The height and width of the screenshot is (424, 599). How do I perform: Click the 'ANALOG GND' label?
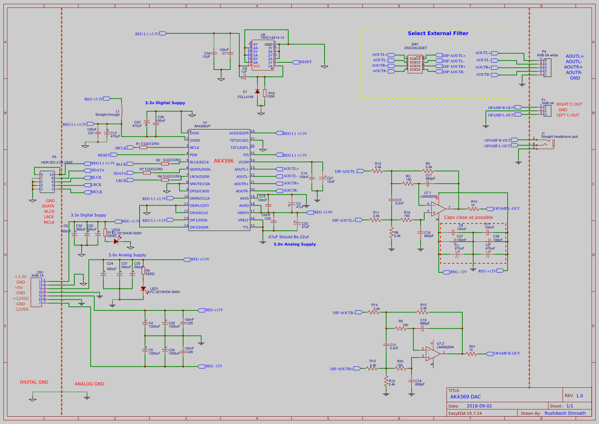pos(89,384)
